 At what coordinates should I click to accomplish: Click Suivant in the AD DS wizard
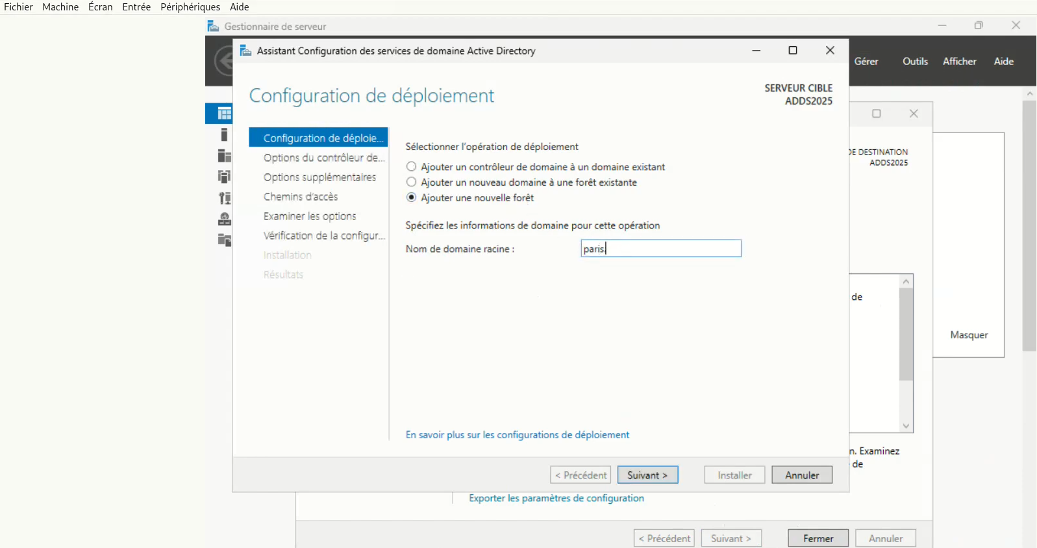[647, 475]
